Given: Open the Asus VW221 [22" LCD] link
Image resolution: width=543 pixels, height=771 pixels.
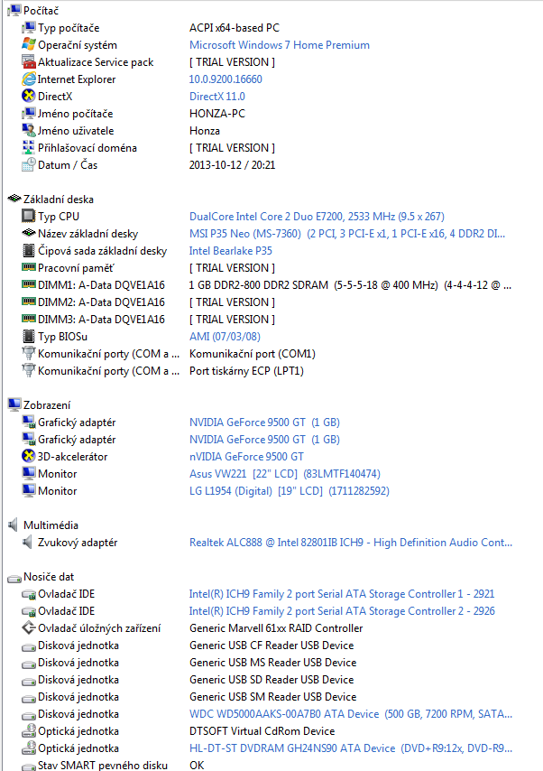Looking at the screenshot, I should point(285,473).
